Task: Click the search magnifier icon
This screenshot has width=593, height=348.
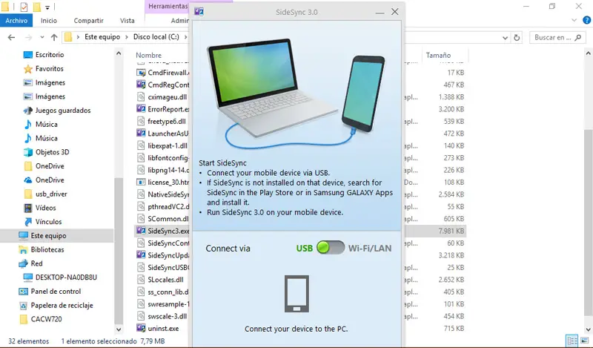Action: coord(578,38)
